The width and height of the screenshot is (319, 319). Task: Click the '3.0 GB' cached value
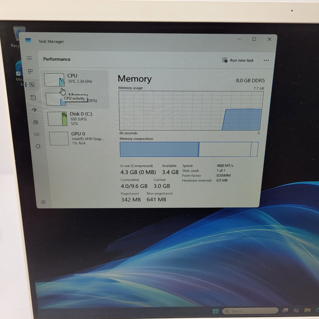click(x=162, y=186)
